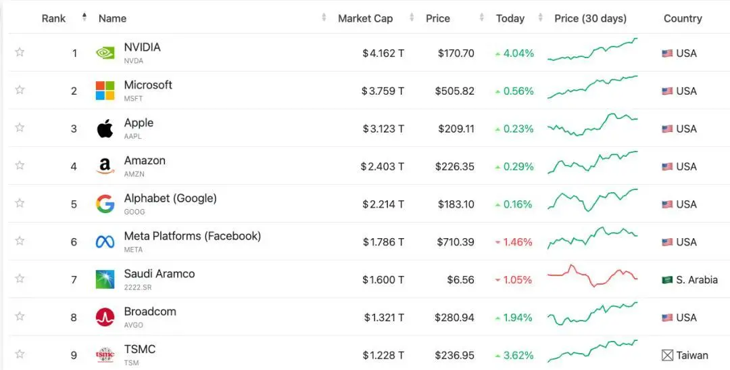The image size is (730, 370).
Task: Favorite NVIDIA with its star toggle
Action: tap(20, 52)
